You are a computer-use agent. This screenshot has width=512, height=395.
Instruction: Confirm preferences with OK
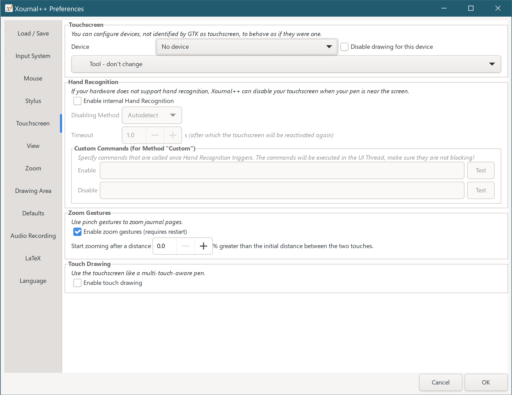[x=486, y=382]
